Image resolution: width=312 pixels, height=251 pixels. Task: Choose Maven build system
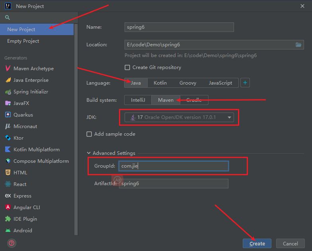coord(166,100)
